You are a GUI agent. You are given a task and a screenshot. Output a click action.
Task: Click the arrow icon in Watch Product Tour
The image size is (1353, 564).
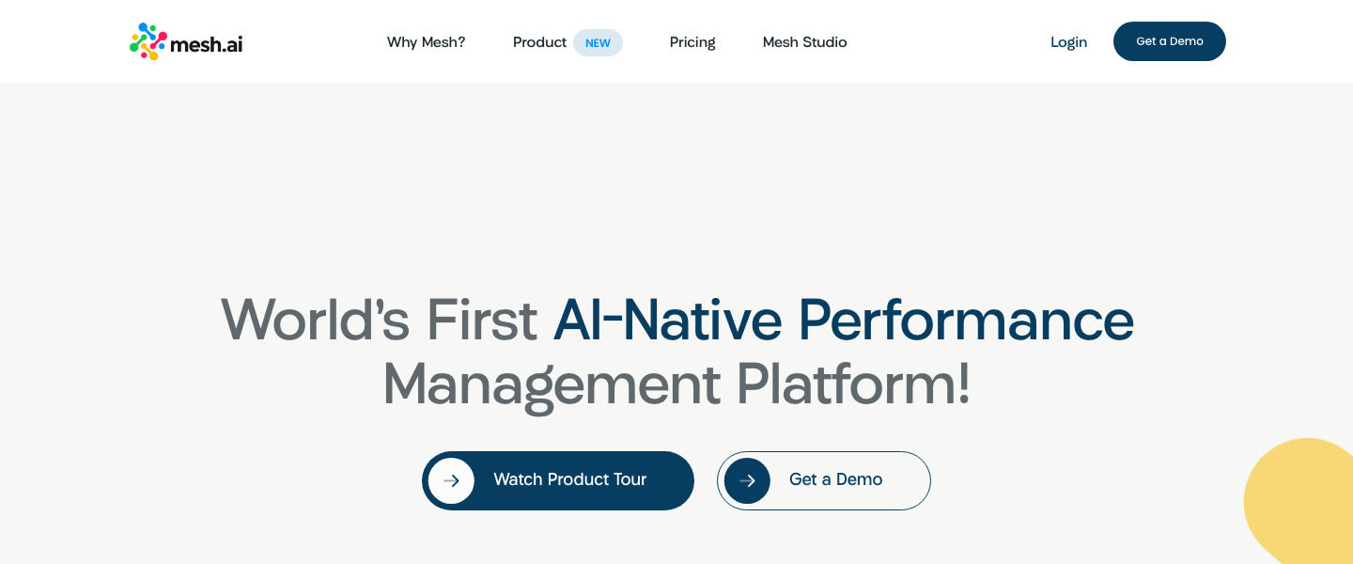451,480
